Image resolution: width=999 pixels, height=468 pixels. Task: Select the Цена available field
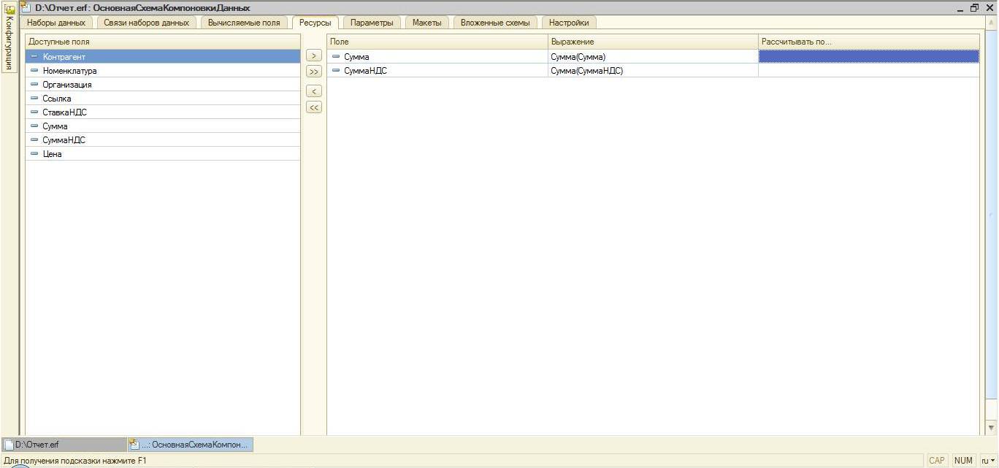click(x=52, y=154)
